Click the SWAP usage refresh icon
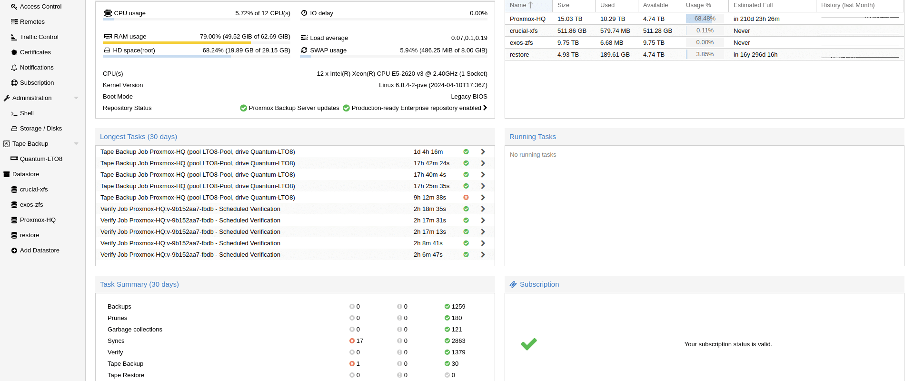This screenshot has height=381, width=914. pyautogui.click(x=304, y=50)
